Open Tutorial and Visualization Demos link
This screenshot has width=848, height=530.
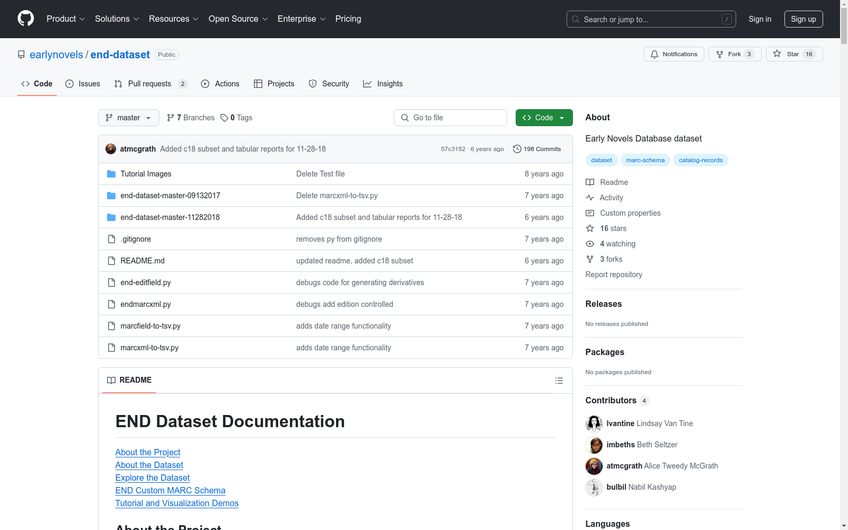pos(177,503)
